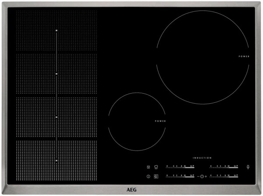Select the bottommost dotted flex zone section
This screenshot has height=196, width=263.
point(57,157)
